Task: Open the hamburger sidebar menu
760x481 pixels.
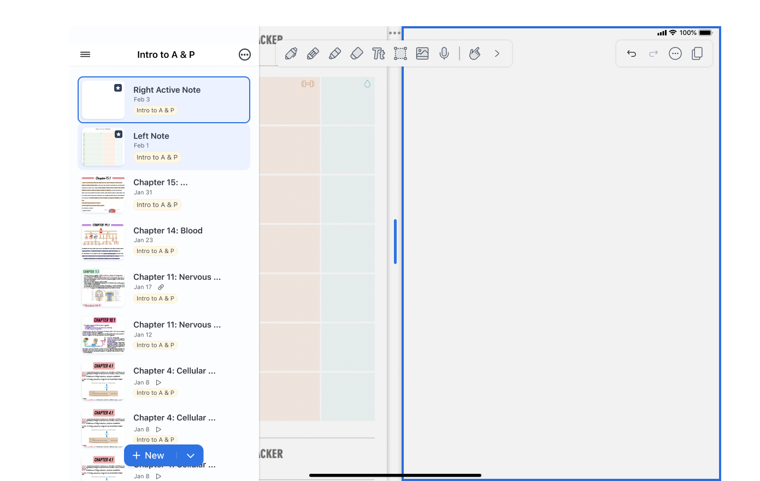Action: click(x=85, y=55)
